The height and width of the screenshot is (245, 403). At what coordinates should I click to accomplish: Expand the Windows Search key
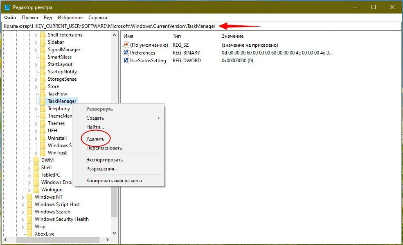pyautogui.click(x=23, y=212)
